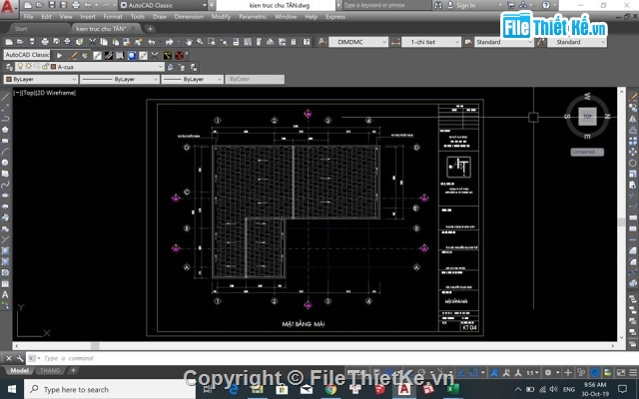Click the horizontal scrollbar thumb under the drawing
The image size is (639, 399).
pyautogui.click(x=95, y=346)
